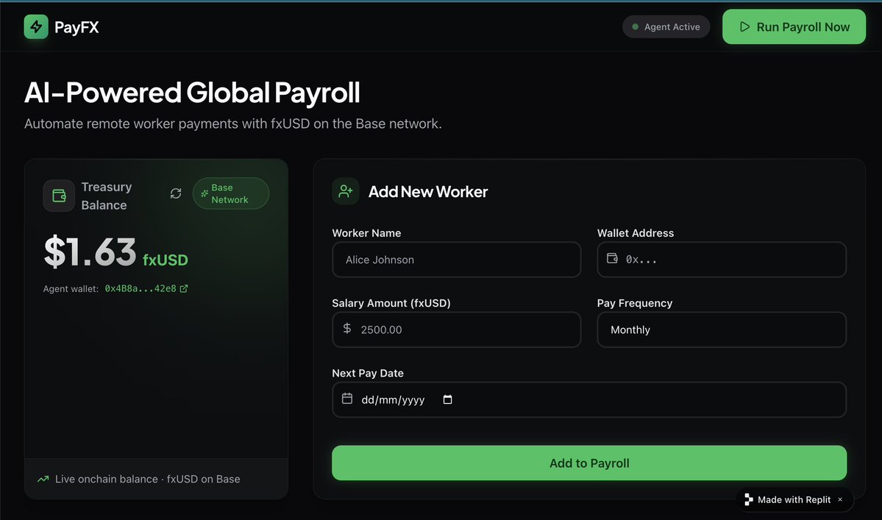Click the Base Network badge
This screenshot has width=882, height=520.
coord(231,193)
